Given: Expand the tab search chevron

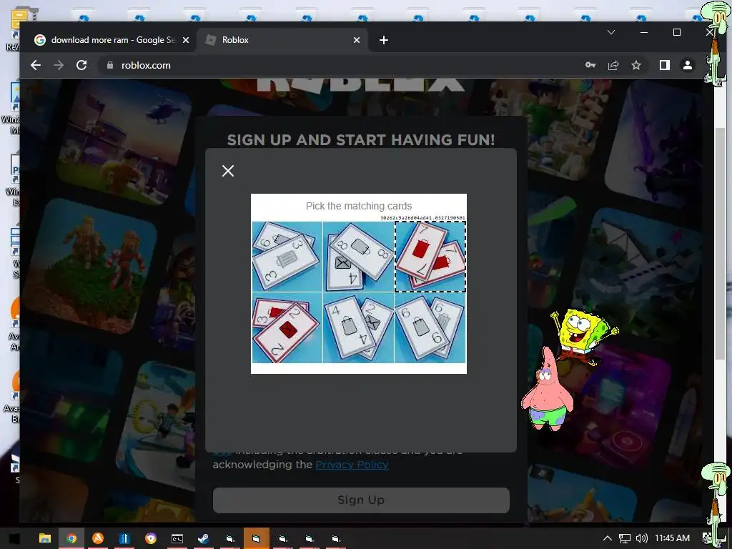Looking at the screenshot, I should tap(611, 32).
